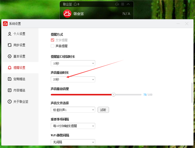The width and height of the screenshot is (195, 148).
Task: Click the bell reminder icon in 敬业签 widget
Action: [75, 4]
